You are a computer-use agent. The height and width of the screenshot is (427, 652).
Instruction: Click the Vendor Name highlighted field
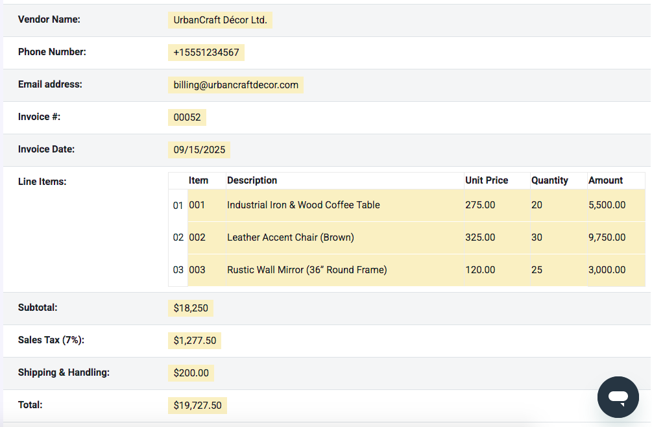219,19
